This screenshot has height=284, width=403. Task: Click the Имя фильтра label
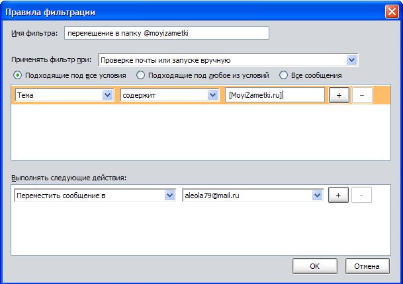[34, 33]
